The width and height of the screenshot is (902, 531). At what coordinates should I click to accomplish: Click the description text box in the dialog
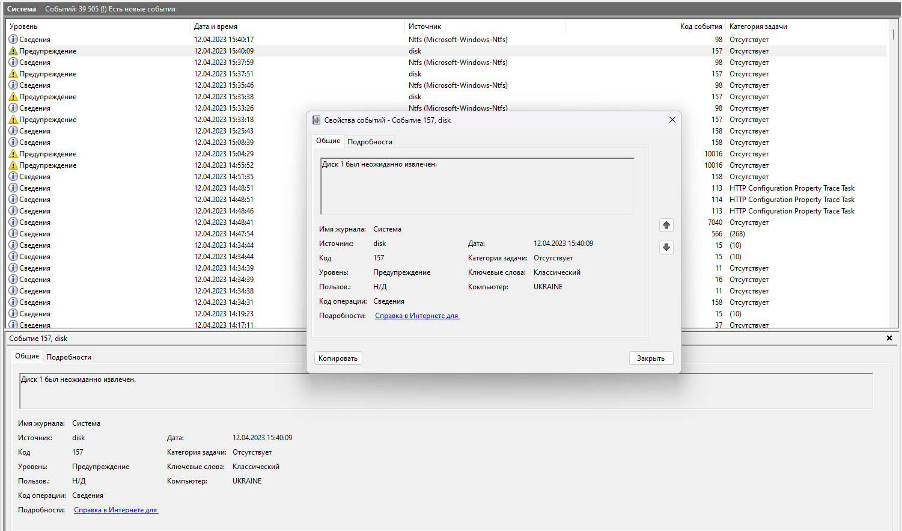coord(478,186)
